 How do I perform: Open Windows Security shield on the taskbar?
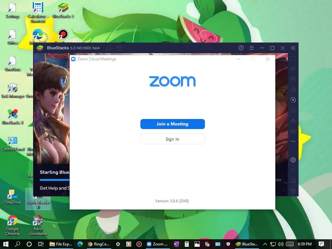[228, 244]
